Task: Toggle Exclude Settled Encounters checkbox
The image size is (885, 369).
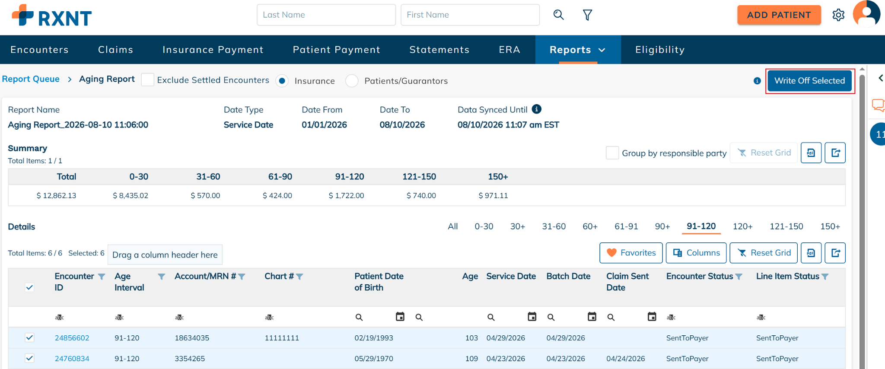Action: click(x=147, y=80)
